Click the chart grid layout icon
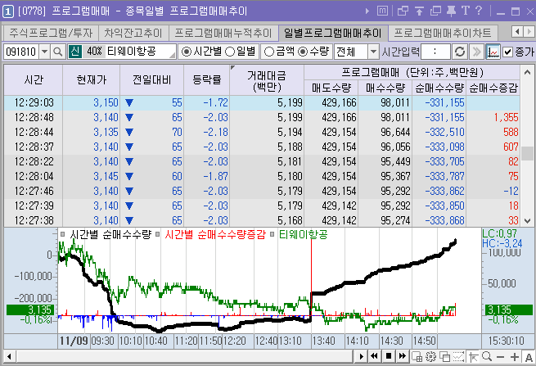Image resolution: width=536 pixels, height=366 pixels. point(417,357)
